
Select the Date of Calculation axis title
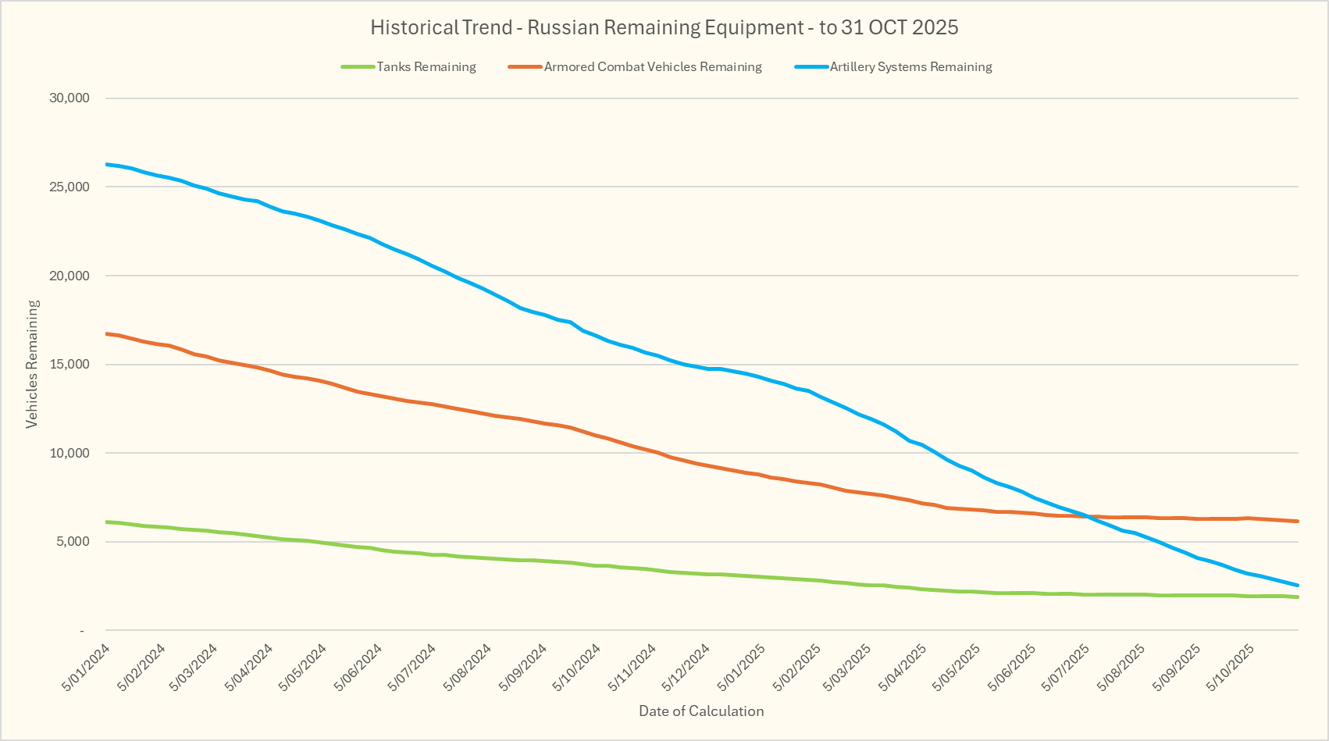pyautogui.click(x=701, y=711)
